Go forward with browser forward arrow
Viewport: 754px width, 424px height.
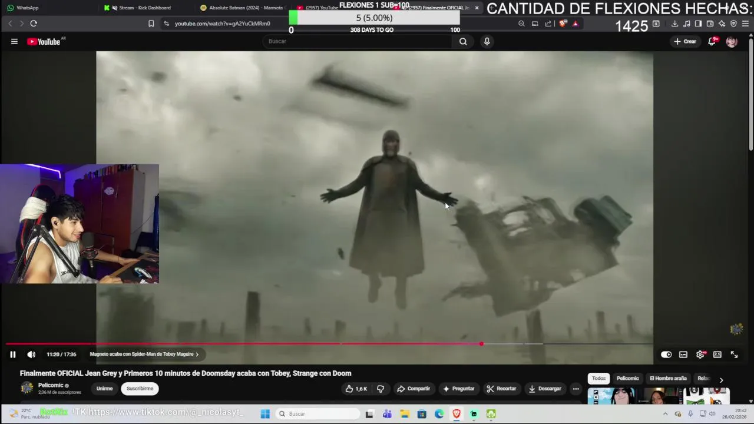[22, 24]
